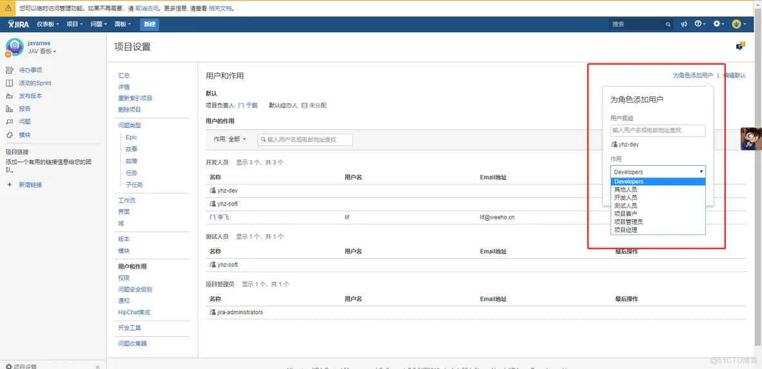Viewport: 762px width, 369px height.
Task: Click the user search field beside 作用 filter
Action: click(x=304, y=139)
